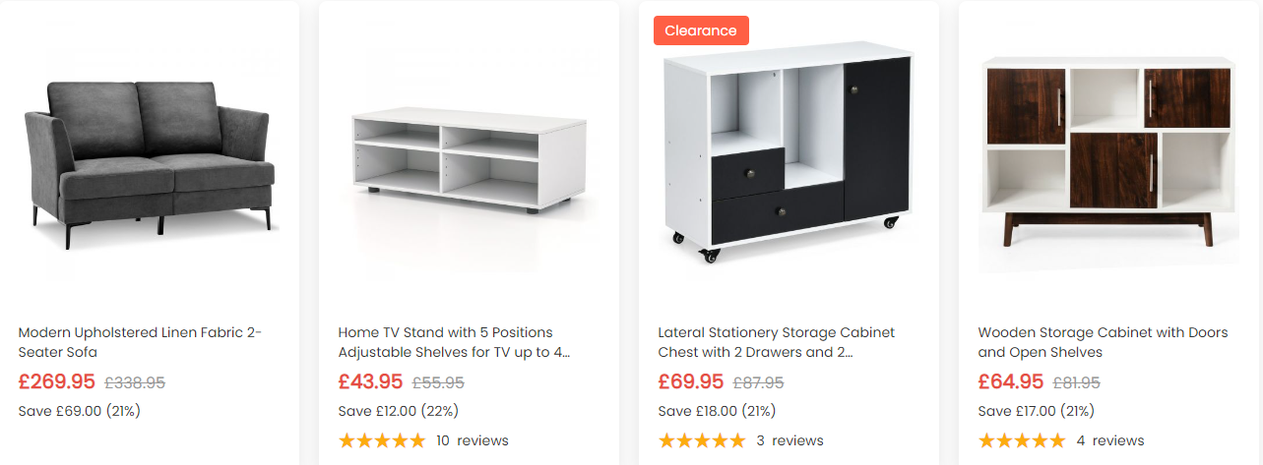
Task: Click the £269.95 sofa price
Action: pyautogui.click(x=57, y=381)
